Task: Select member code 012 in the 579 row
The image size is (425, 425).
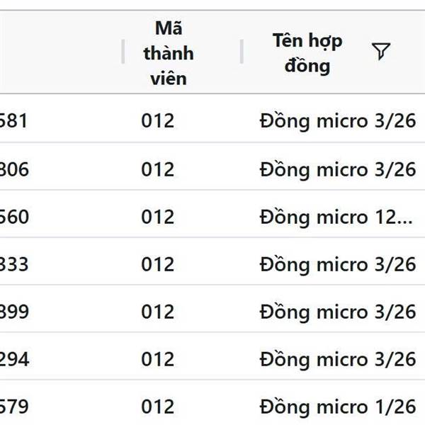Action: point(157,407)
